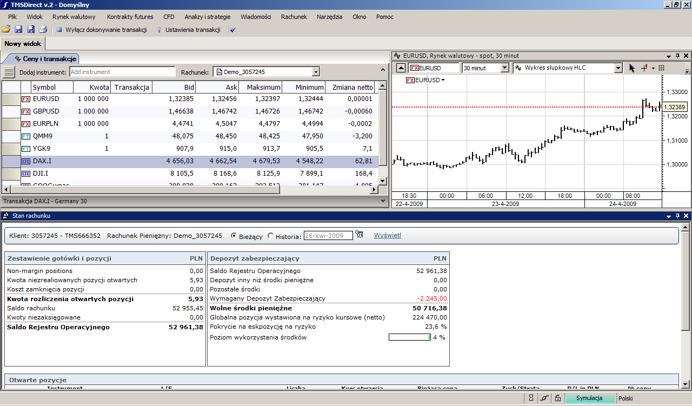Switch to the Nowy widok tab
Image resolution: width=692 pixels, height=406 pixels.
(x=23, y=44)
